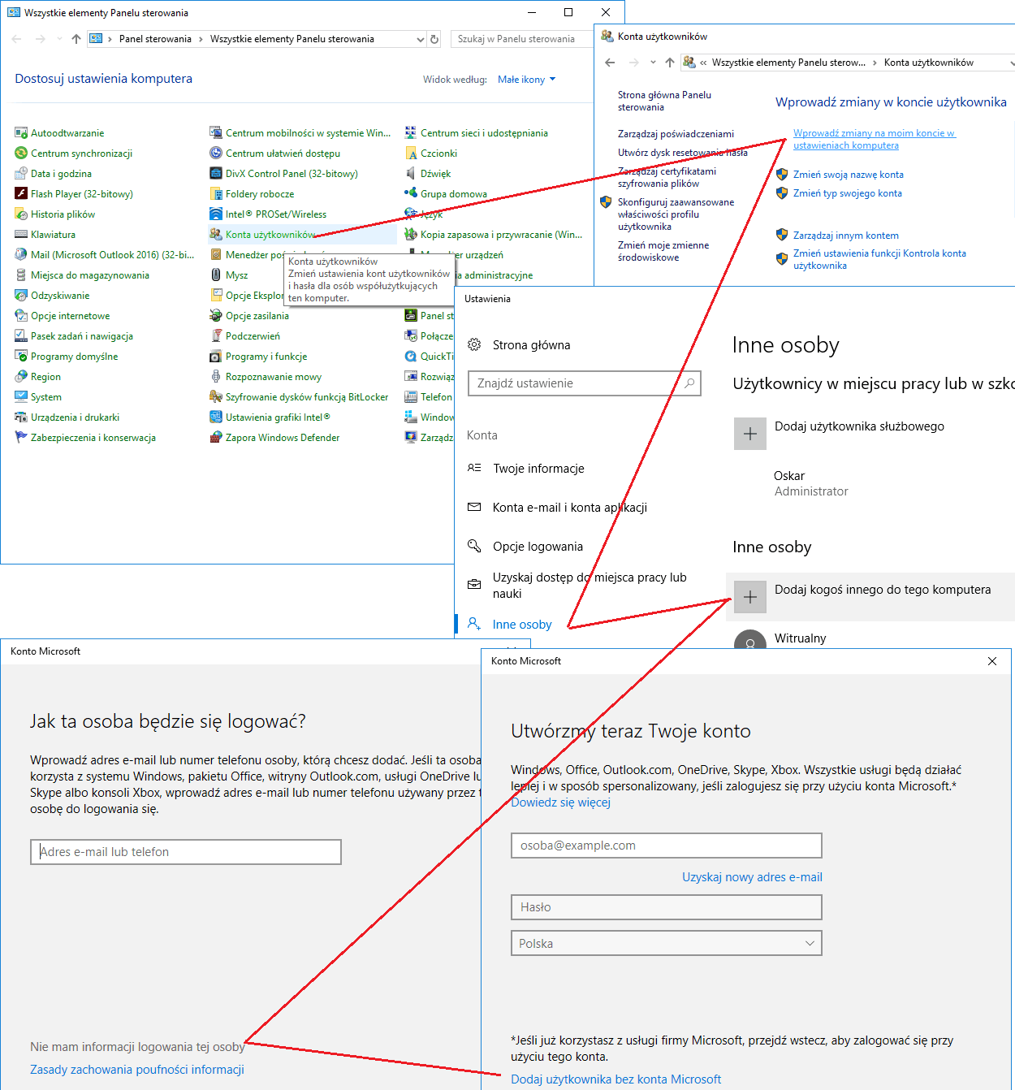Open Zapora Windows Defender item
This screenshot has width=1015, height=1090.
tap(274, 438)
